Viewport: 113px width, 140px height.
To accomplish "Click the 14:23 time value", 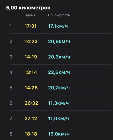I will click(31, 41).
